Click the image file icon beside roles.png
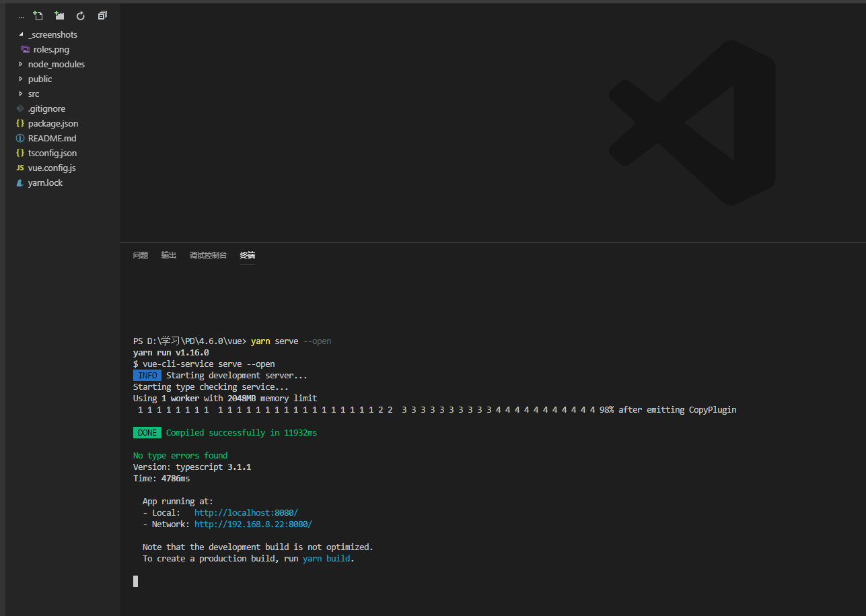866x616 pixels. pyautogui.click(x=26, y=49)
